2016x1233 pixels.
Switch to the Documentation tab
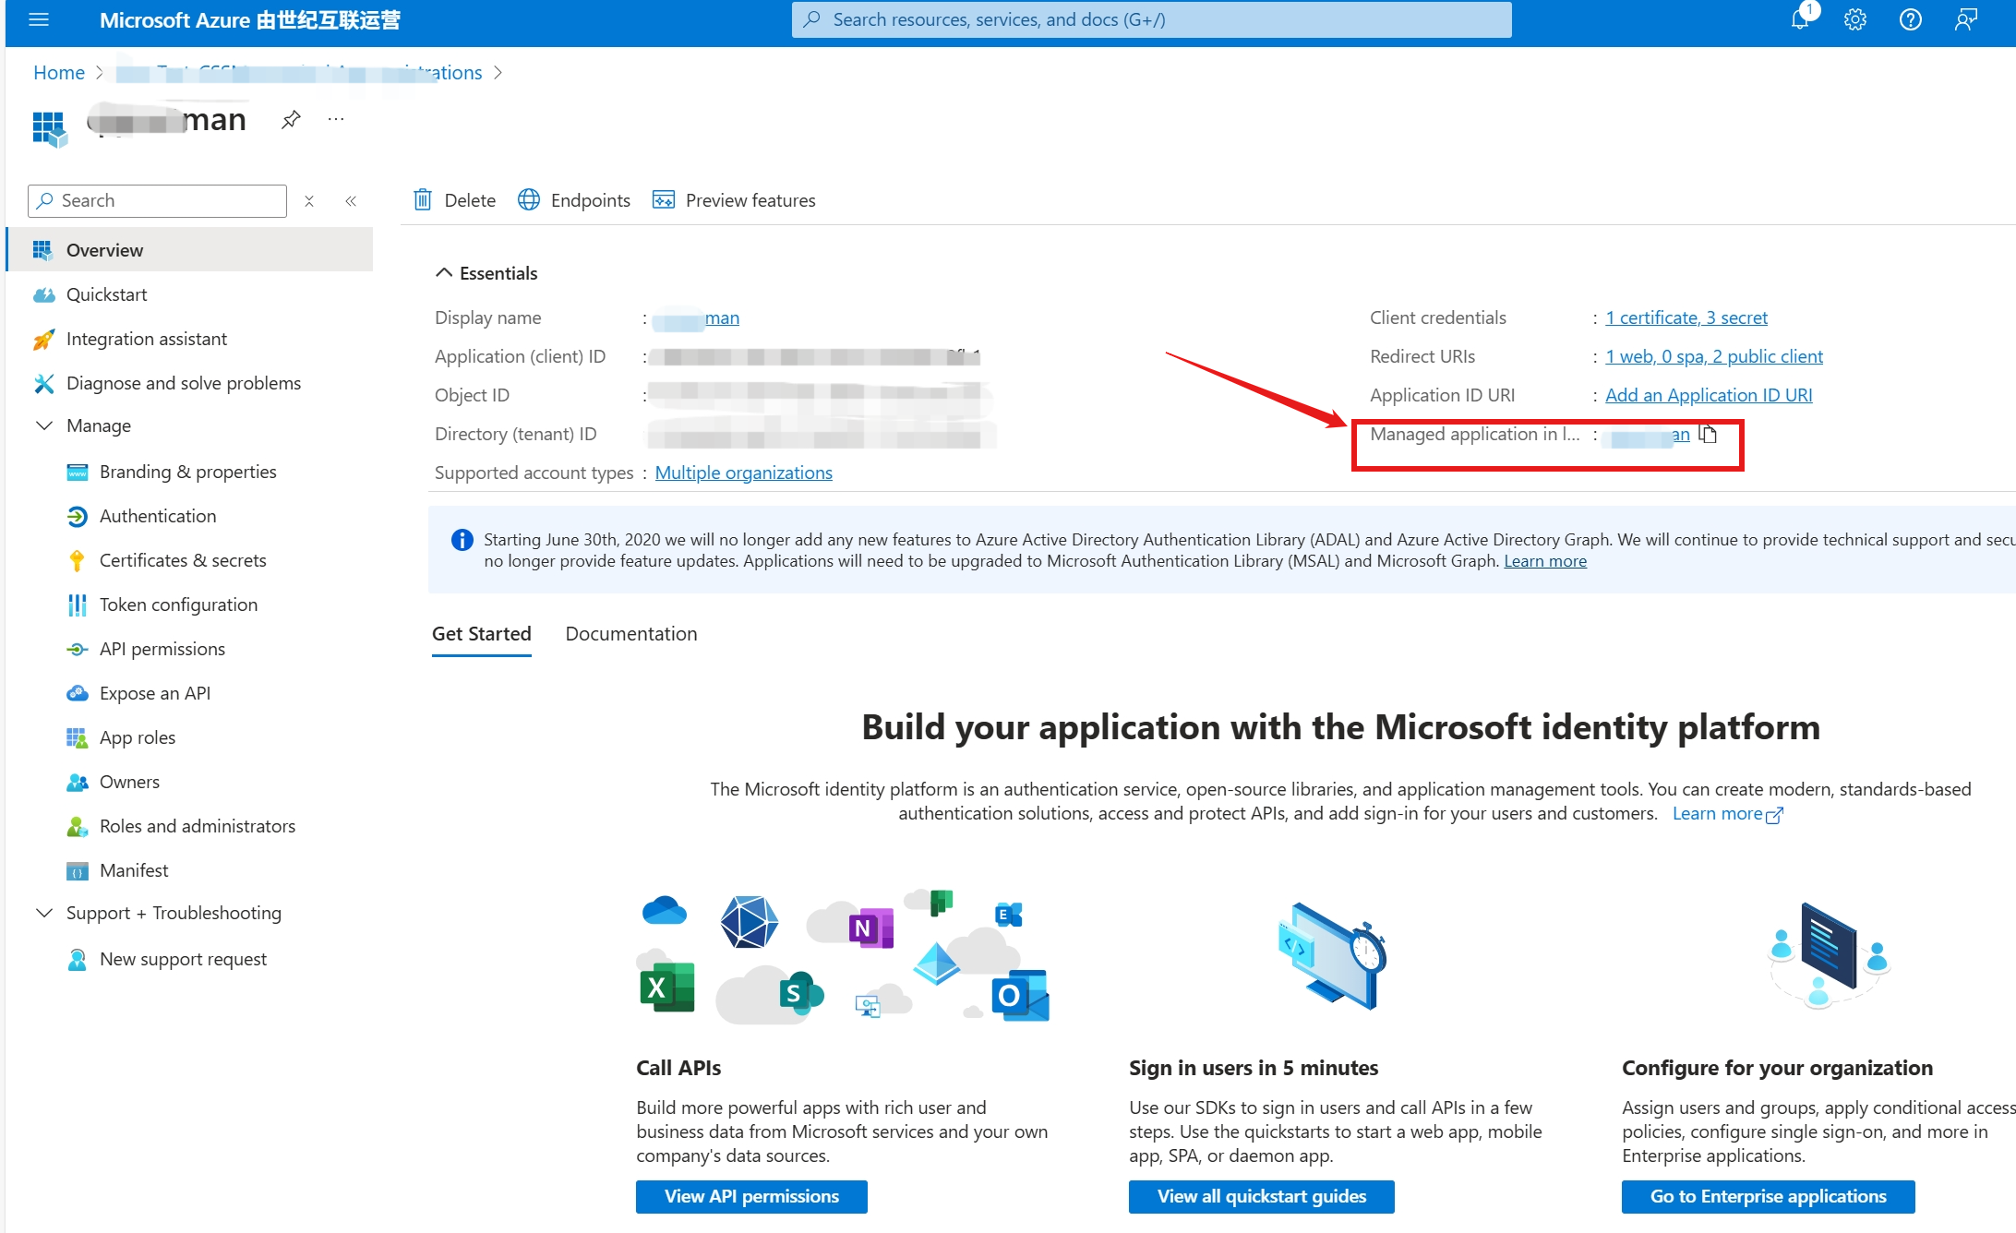pyautogui.click(x=631, y=634)
